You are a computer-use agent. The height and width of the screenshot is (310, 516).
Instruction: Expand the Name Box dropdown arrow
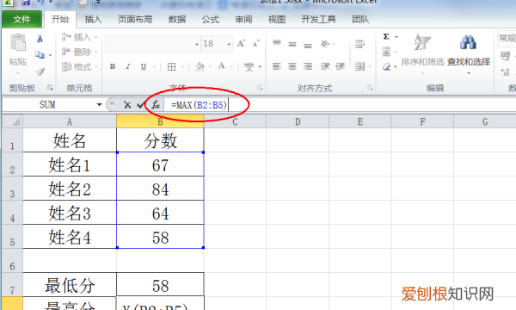(x=99, y=105)
